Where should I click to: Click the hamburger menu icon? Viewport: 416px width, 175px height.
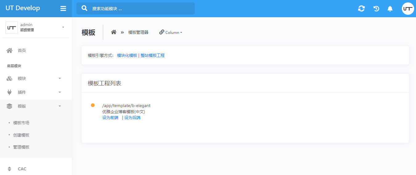tap(63, 9)
